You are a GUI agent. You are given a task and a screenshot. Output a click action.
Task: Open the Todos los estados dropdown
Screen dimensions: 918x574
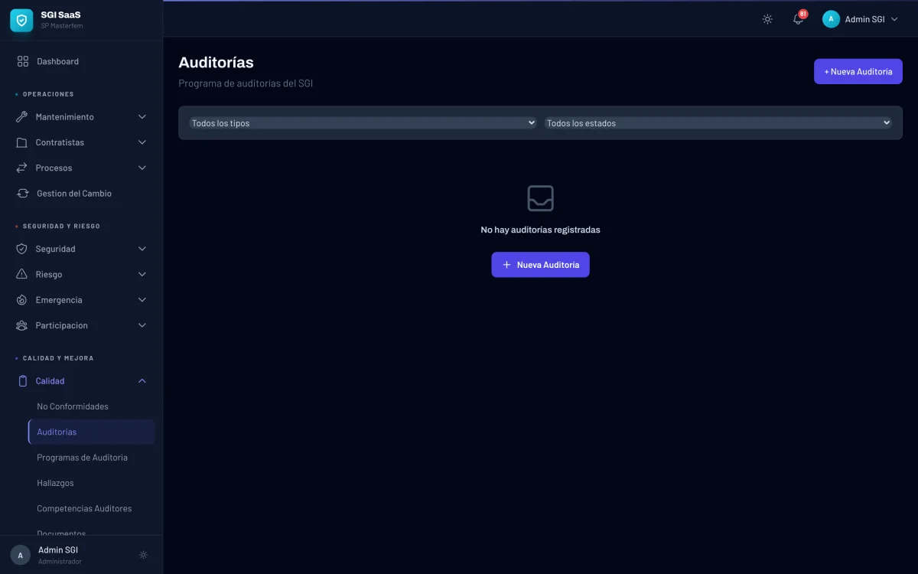point(718,122)
